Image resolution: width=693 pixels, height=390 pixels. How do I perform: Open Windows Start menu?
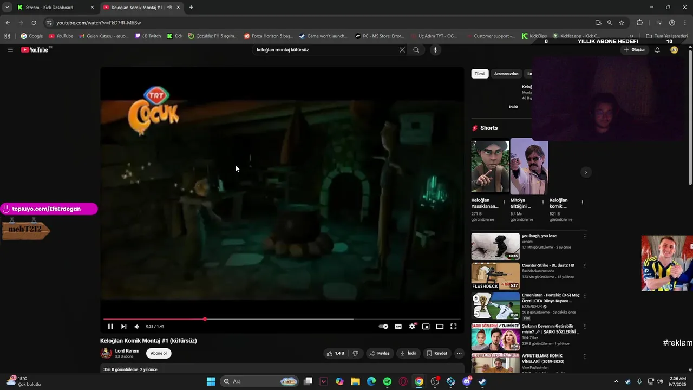click(211, 381)
